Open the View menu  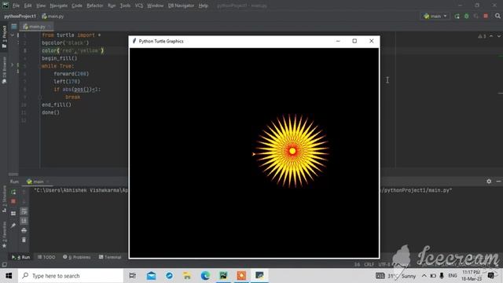41,6
